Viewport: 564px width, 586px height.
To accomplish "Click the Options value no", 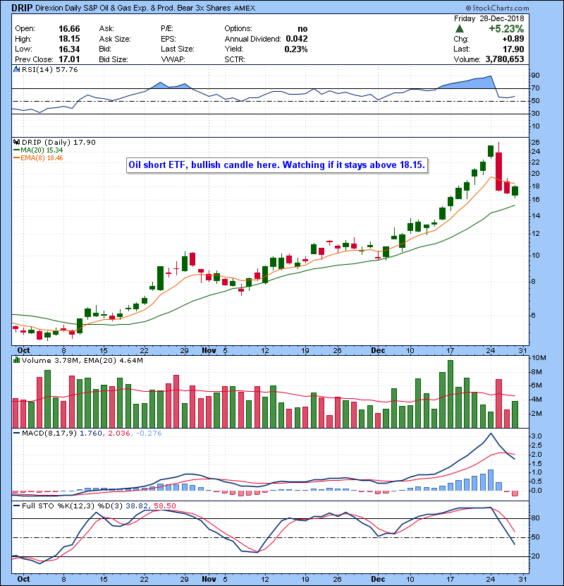I will (302, 29).
